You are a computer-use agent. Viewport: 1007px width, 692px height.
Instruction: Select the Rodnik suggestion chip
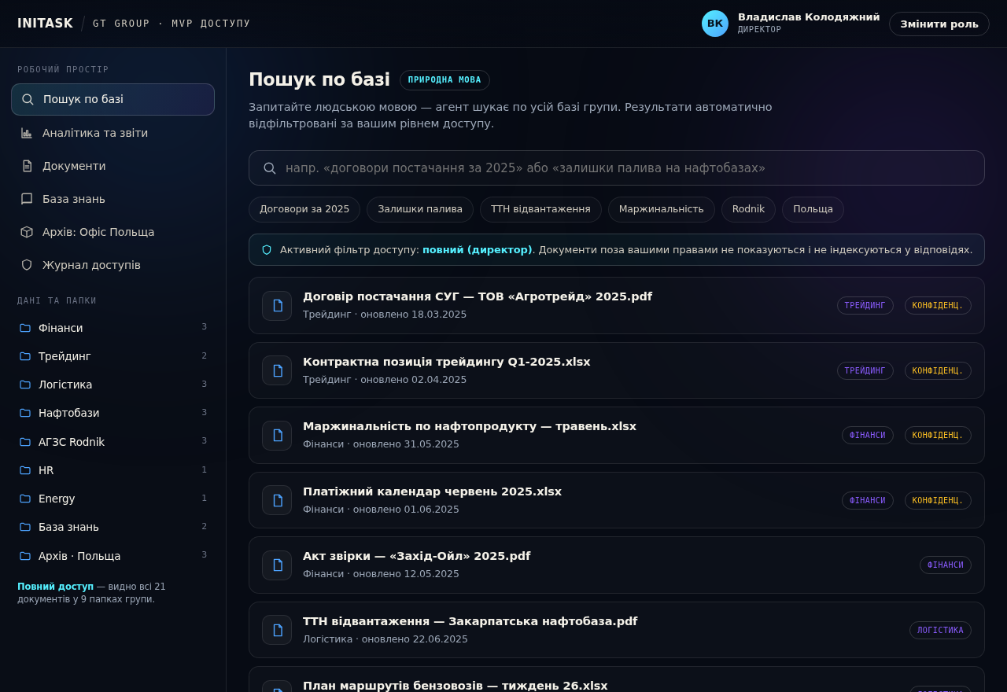[748, 209]
